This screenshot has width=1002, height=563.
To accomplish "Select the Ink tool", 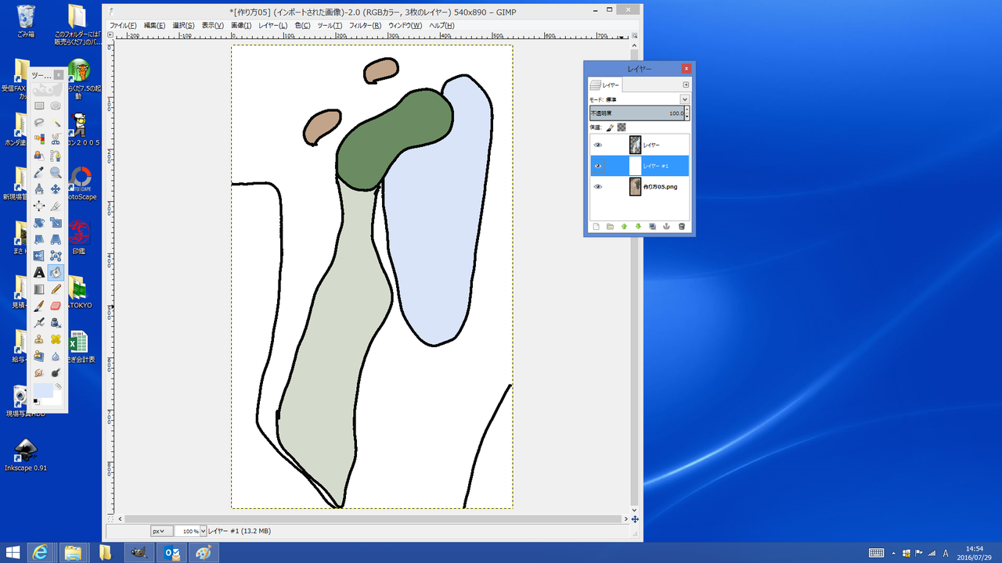I will pos(56,323).
